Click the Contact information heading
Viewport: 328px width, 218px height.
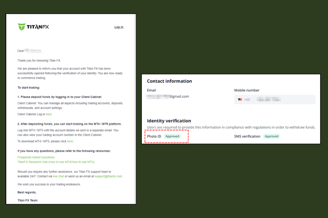click(169, 81)
